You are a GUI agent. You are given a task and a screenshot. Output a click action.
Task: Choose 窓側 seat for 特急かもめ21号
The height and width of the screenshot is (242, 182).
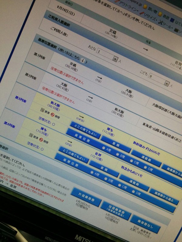point(104,169)
